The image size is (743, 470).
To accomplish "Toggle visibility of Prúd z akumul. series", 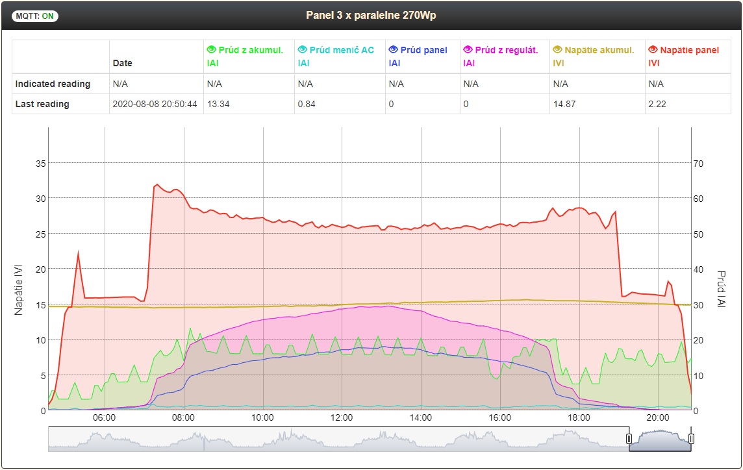I will (x=211, y=50).
